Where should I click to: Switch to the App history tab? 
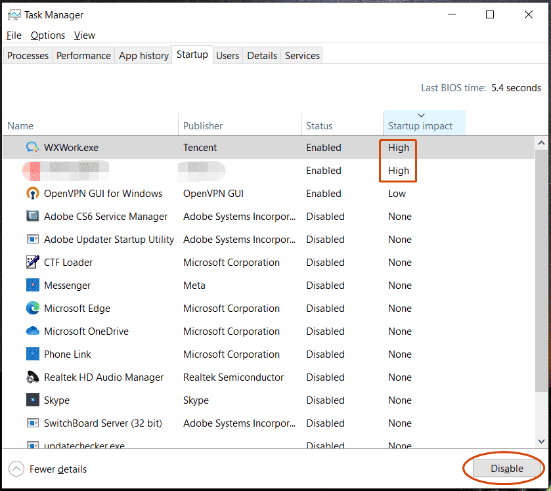(144, 56)
